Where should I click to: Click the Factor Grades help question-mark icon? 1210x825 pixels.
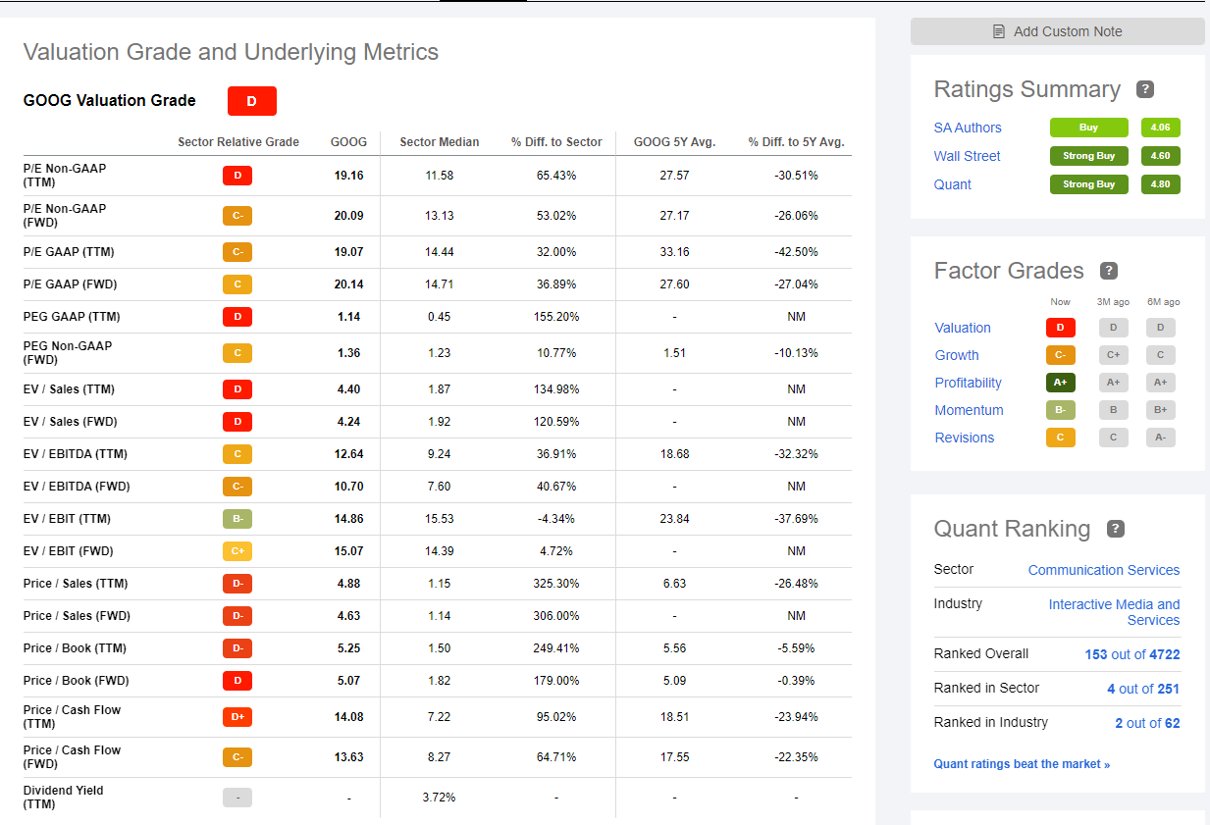coord(1109,271)
